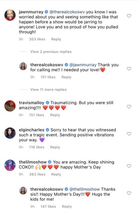
Task: Tap heart icon on travismalloy's comment
Action: (x=129, y=107)
